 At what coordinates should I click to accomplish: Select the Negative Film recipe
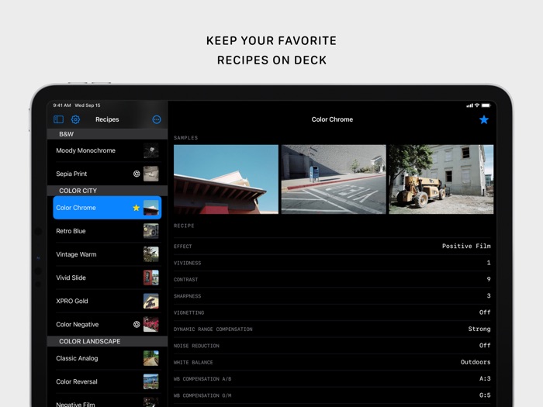(x=107, y=402)
